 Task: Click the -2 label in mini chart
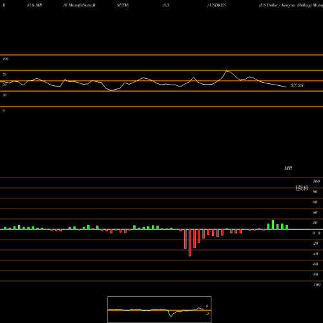tap(207, 314)
